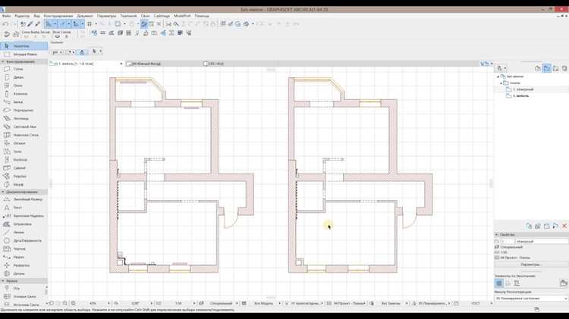Open the Файл menu
The height and width of the screenshot is (319, 569).
pos(6,16)
